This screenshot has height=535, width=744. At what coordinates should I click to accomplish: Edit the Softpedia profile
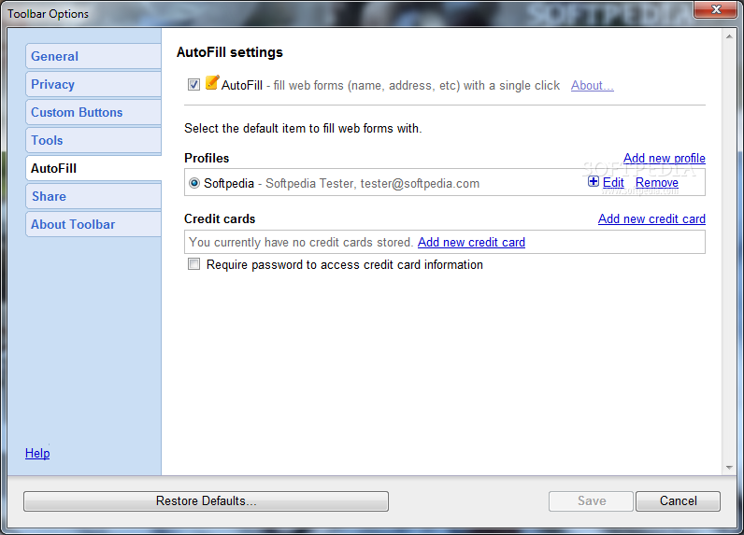click(x=613, y=182)
